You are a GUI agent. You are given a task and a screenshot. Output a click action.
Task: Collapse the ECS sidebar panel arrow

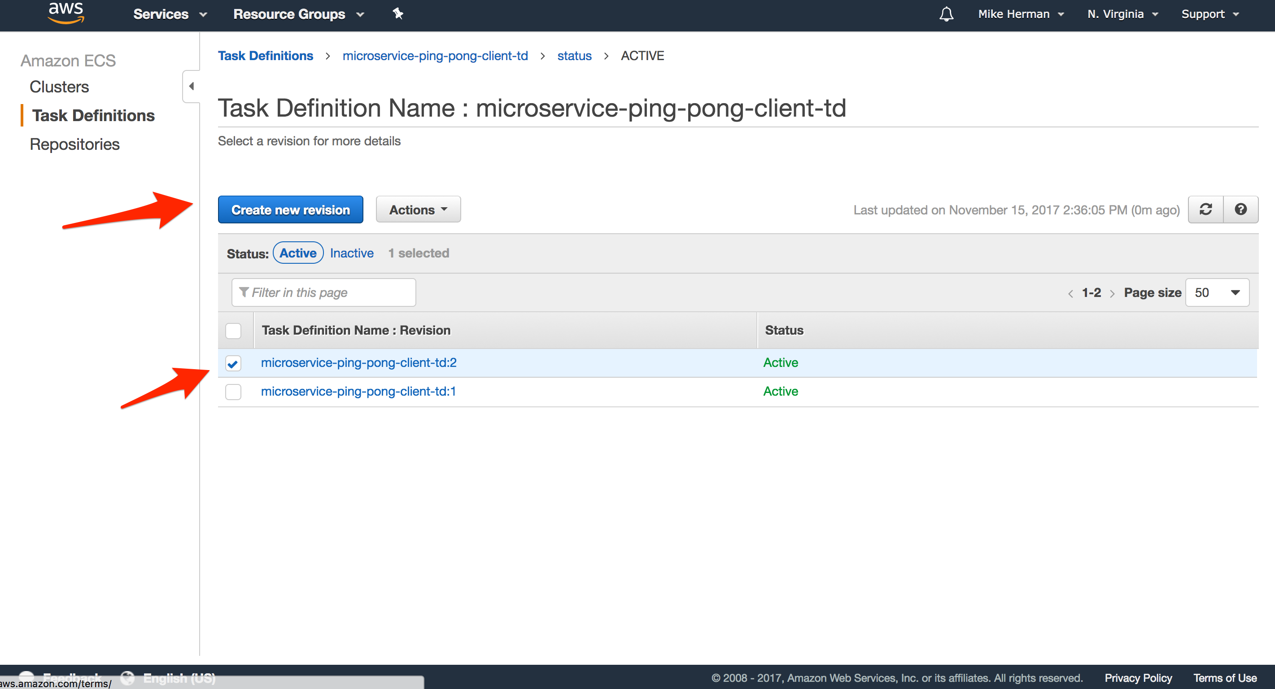(191, 86)
